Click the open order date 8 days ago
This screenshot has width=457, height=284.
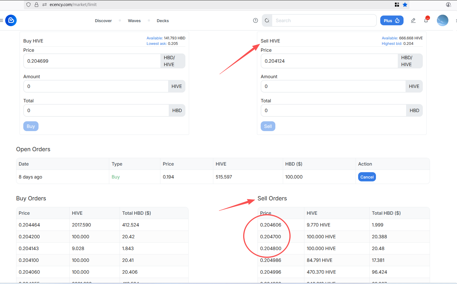pyautogui.click(x=30, y=177)
